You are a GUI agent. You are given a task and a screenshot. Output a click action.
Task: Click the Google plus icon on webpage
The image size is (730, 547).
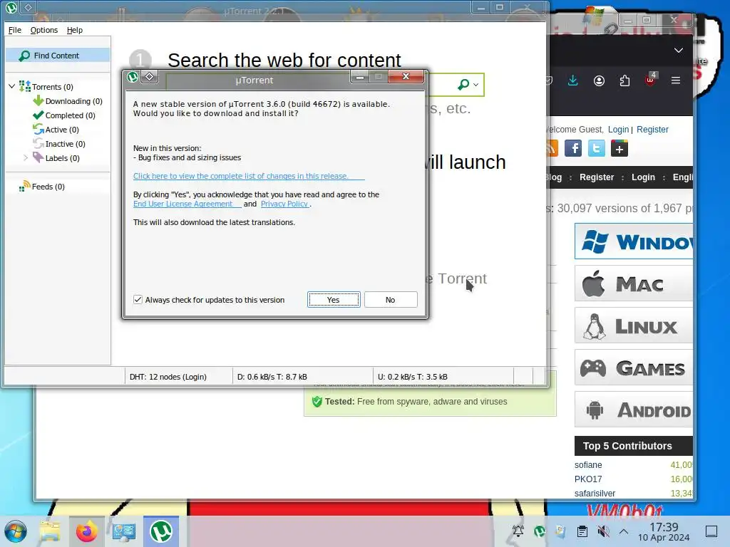[620, 149]
